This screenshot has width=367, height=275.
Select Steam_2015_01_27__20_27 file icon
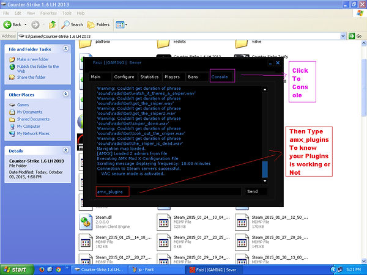(x=86, y=259)
